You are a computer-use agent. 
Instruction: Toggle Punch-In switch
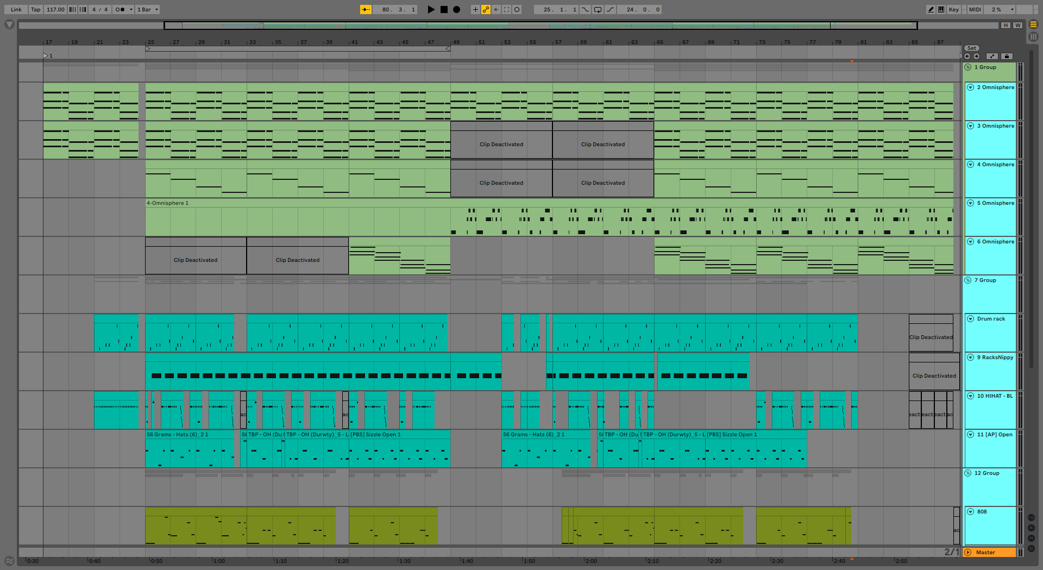click(x=586, y=9)
